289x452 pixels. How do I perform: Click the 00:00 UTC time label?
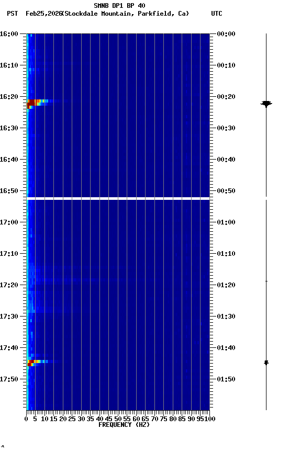tap(226, 34)
